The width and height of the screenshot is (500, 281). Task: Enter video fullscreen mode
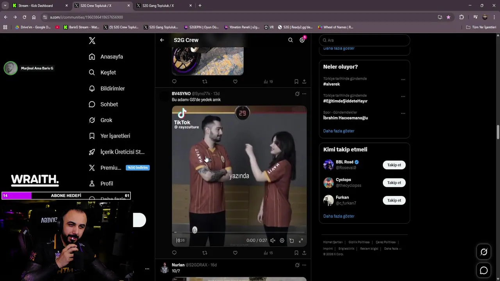point(301,240)
